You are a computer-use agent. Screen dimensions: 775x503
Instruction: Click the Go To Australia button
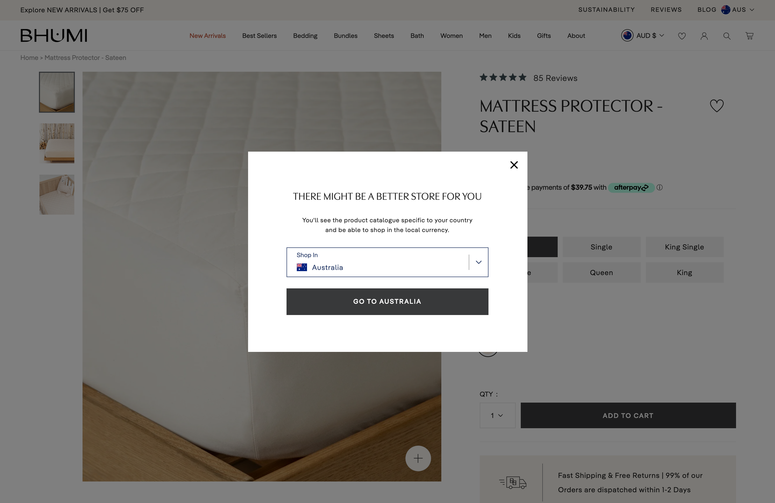[387, 301]
